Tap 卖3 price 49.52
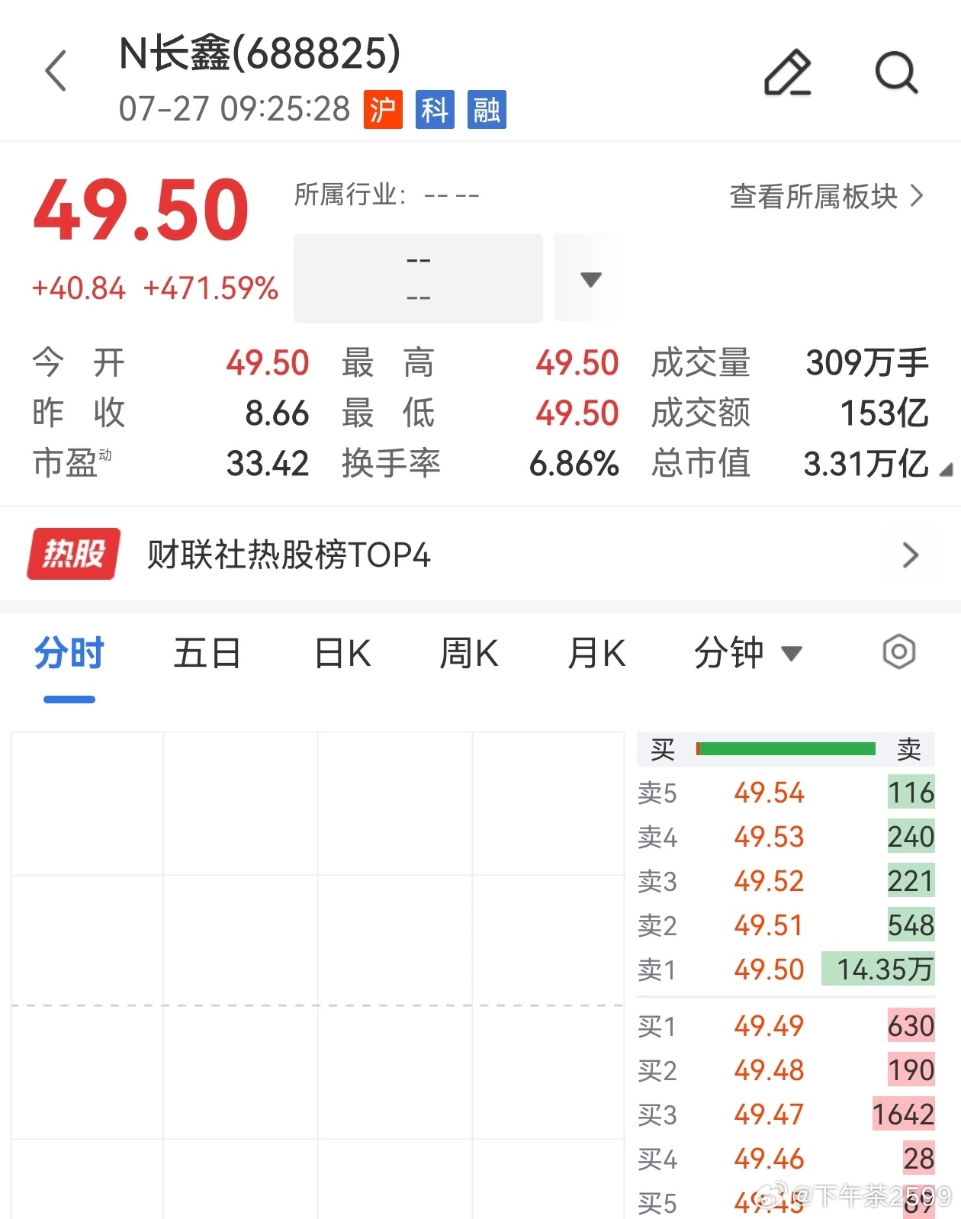 coord(769,881)
